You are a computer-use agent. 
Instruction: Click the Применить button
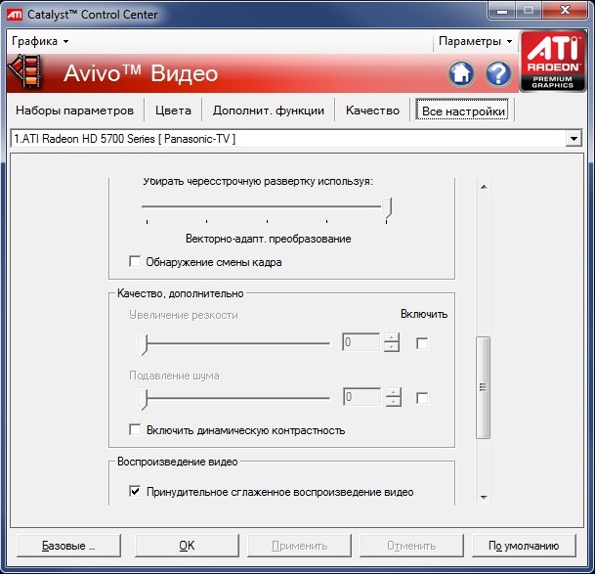[x=299, y=546]
